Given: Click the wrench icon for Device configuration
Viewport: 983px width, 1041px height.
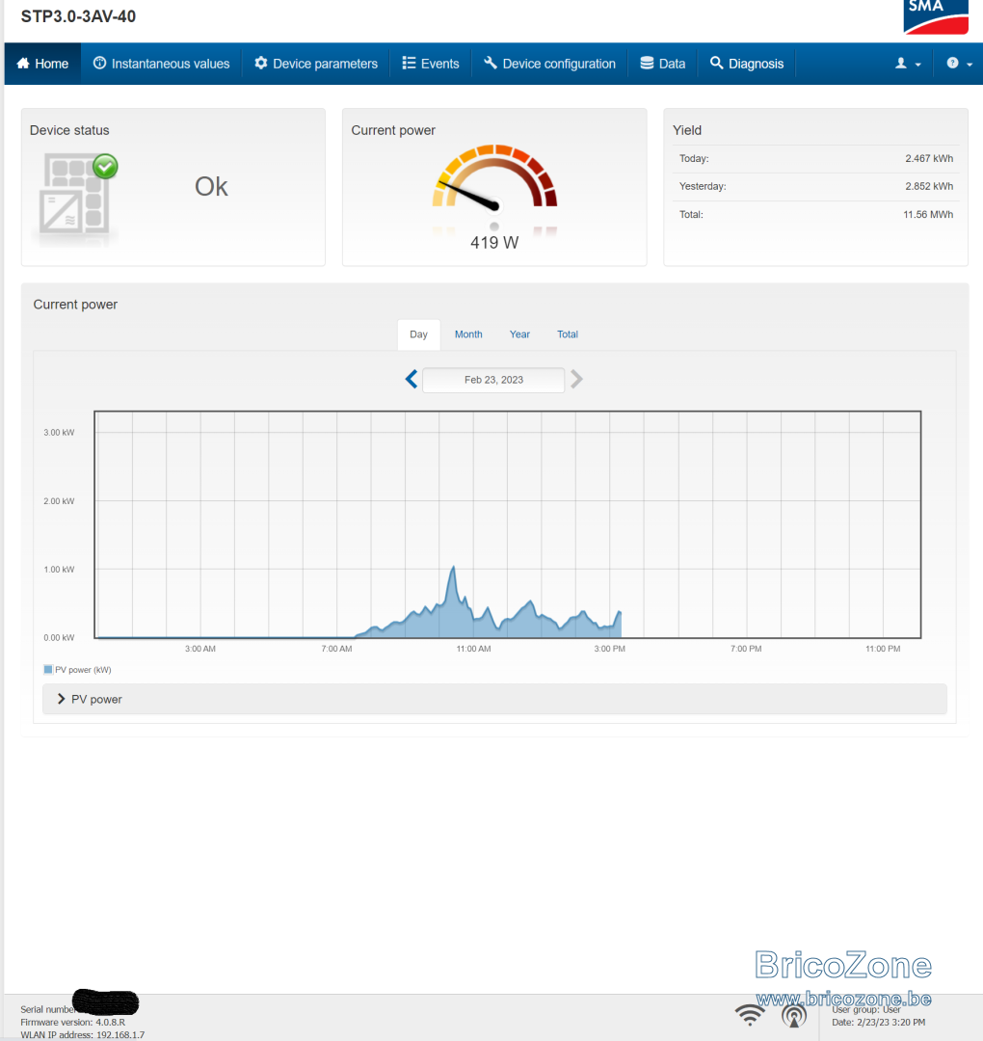Looking at the screenshot, I should (491, 64).
